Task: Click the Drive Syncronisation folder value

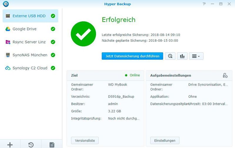Action: tap(208, 85)
